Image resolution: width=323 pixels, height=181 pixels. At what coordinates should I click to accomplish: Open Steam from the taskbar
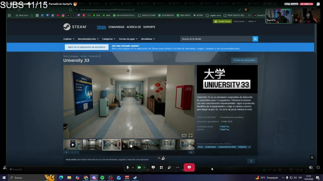pyautogui.click(x=135, y=178)
